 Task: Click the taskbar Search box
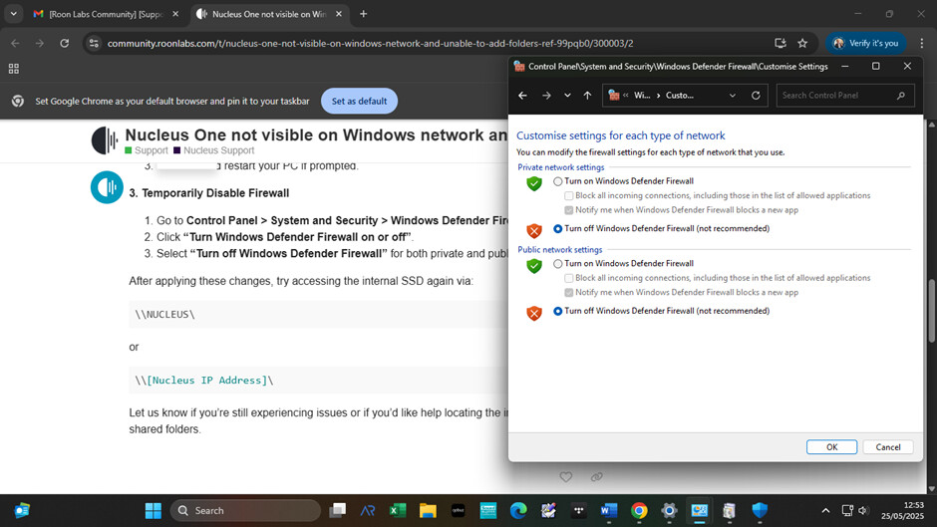point(245,511)
